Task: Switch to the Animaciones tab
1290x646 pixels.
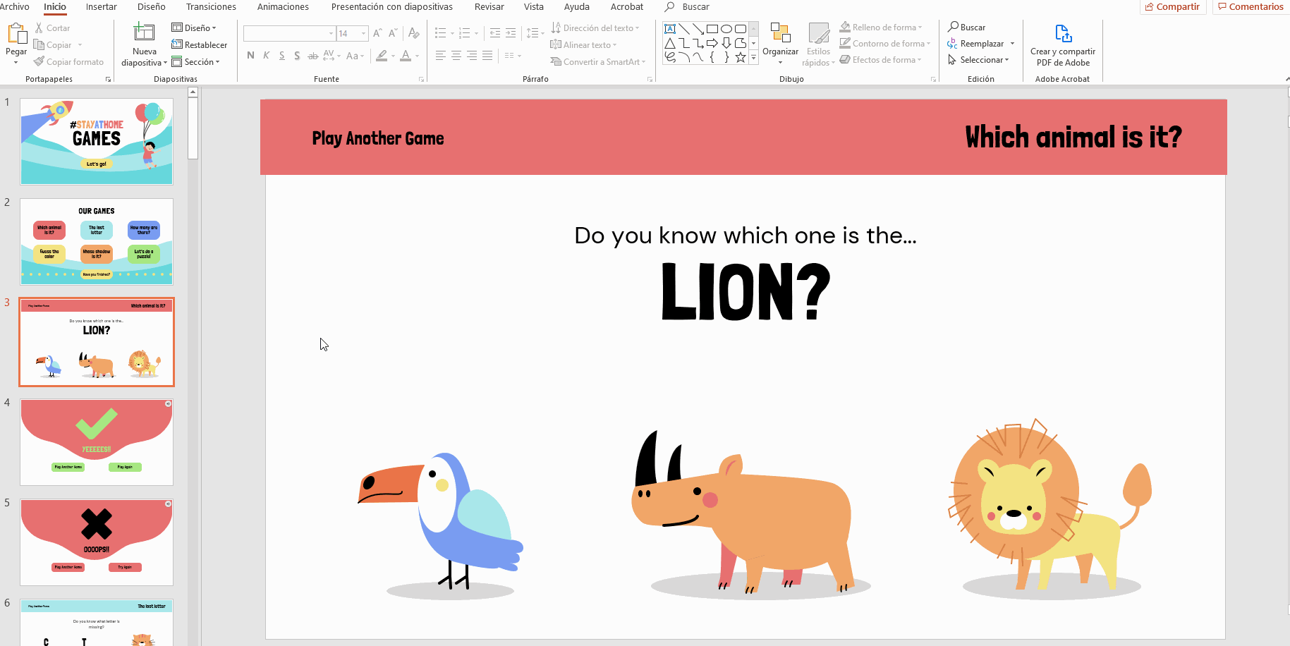Action: coord(283,6)
